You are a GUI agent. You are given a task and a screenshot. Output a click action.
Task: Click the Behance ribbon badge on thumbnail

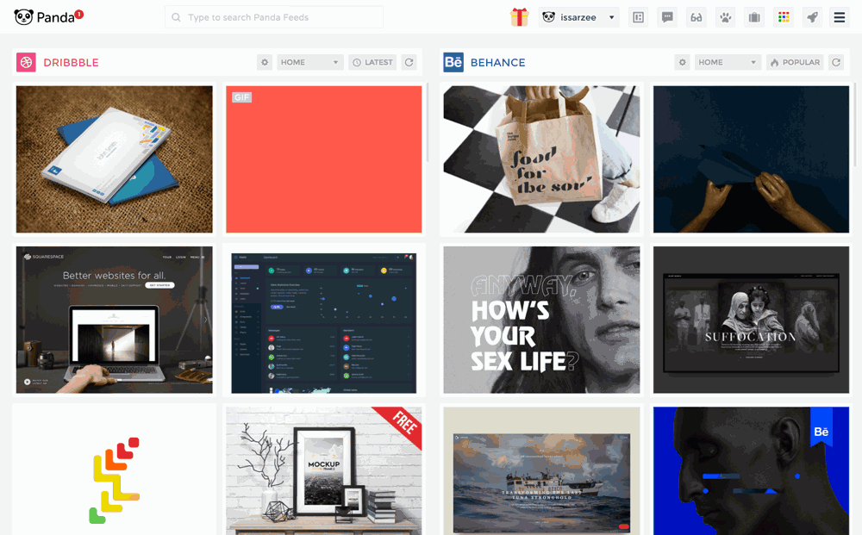(x=821, y=426)
